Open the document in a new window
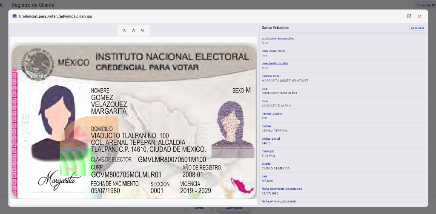 409,17
